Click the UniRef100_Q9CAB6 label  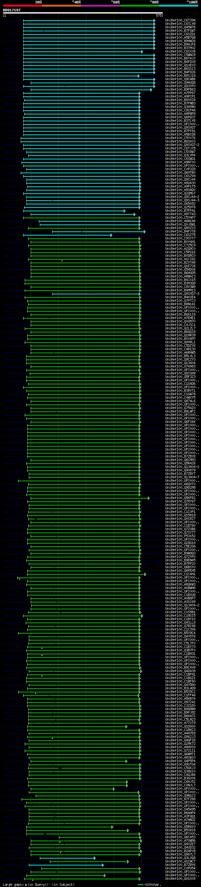click(180, 79)
